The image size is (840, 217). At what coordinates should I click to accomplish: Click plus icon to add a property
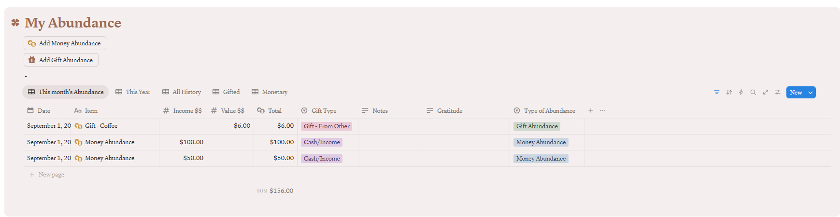[x=591, y=110]
